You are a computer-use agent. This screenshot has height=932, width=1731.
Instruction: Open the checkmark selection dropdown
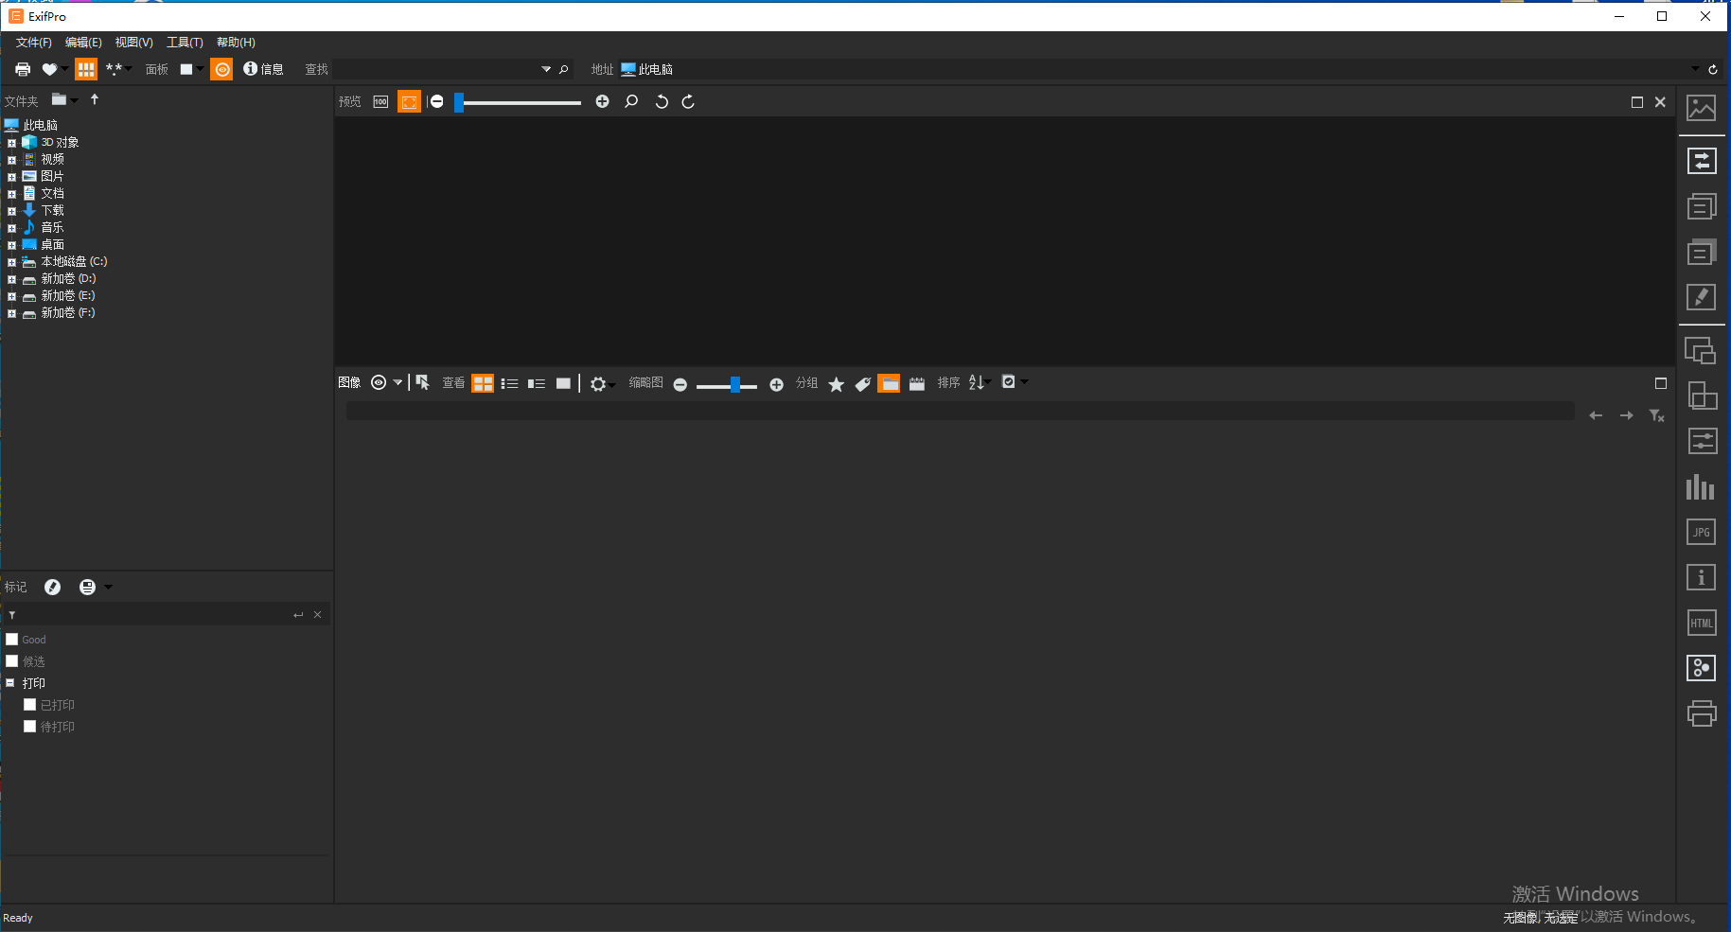pos(1015,382)
